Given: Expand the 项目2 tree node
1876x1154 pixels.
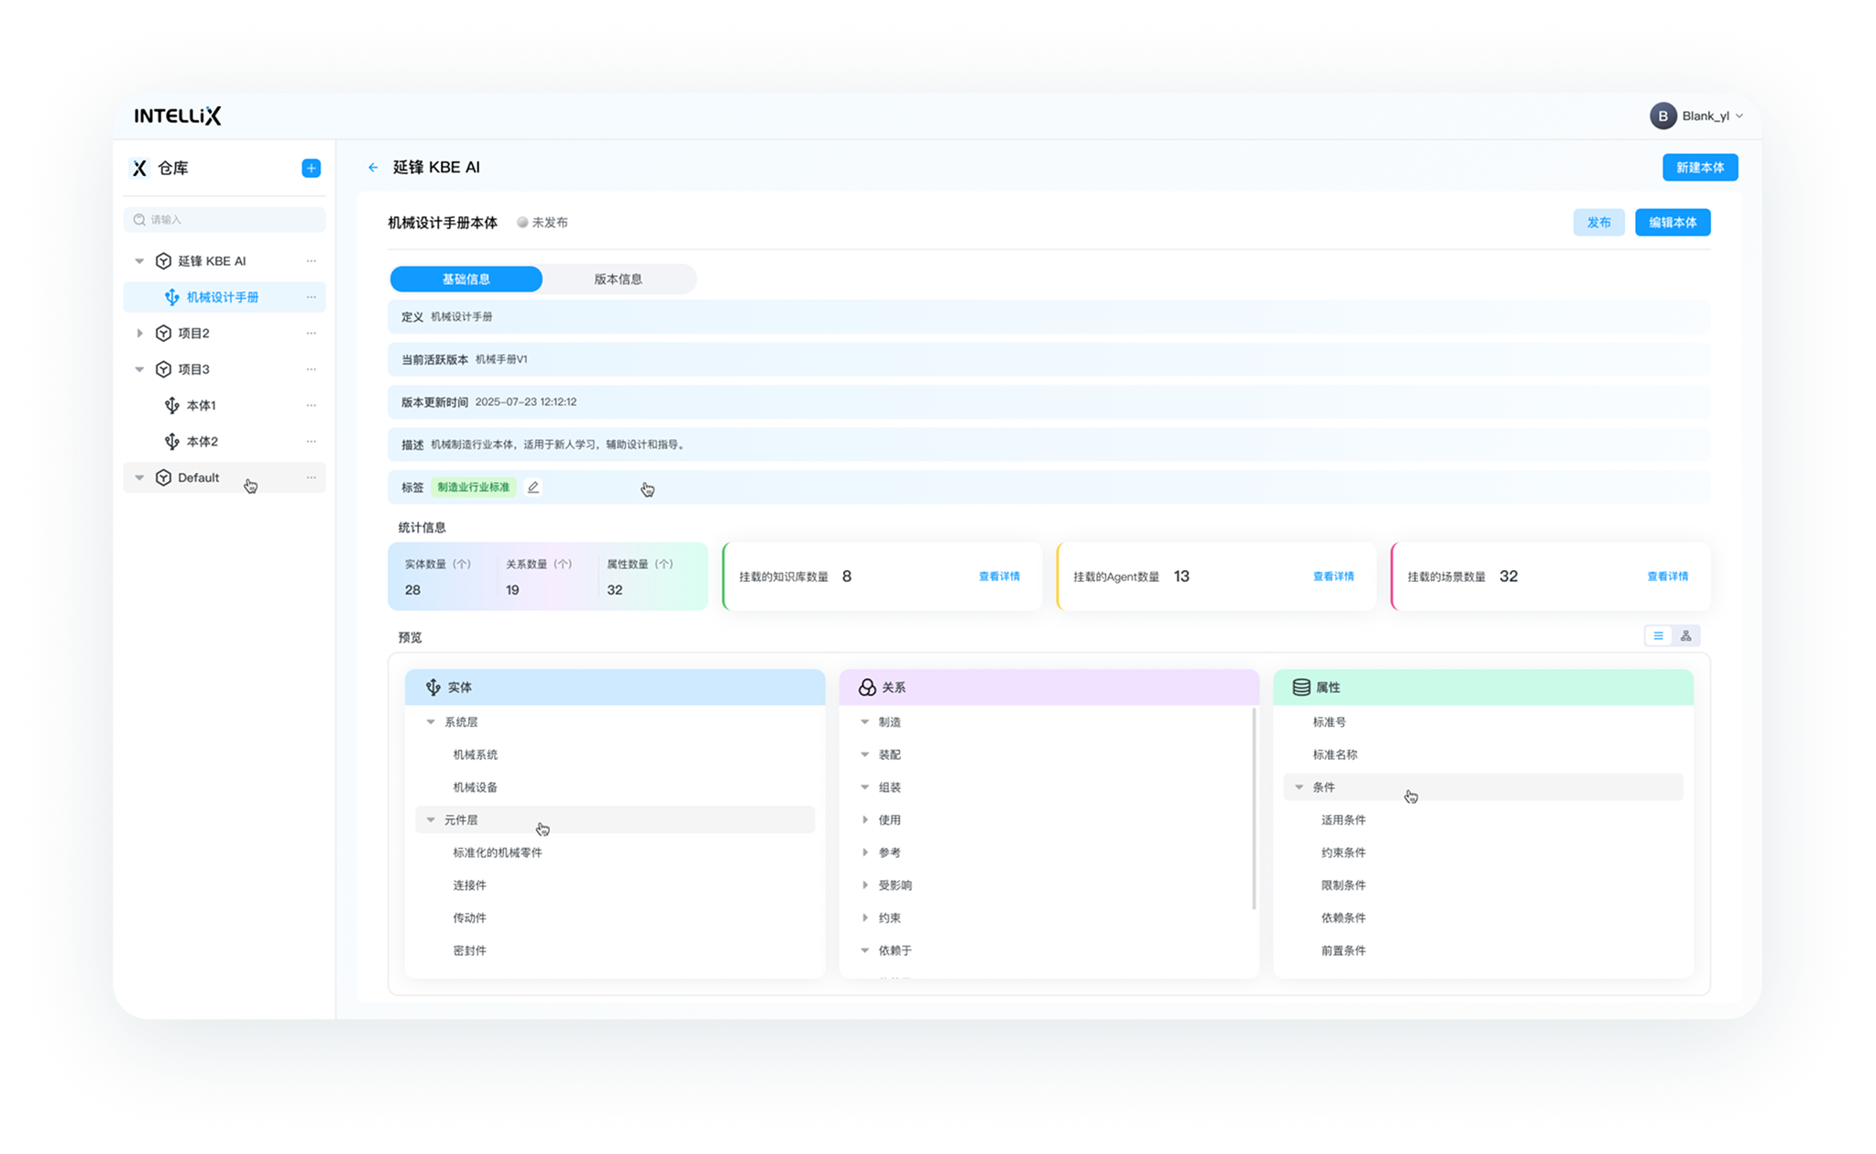Looking at the screenshot, I should (x=139, y=333).
